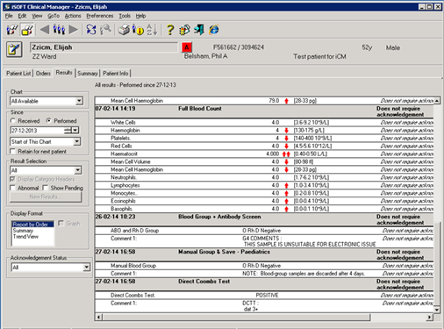444x329 pixels.
Task: Switch to the Orders tab
Action: point(43,74)
